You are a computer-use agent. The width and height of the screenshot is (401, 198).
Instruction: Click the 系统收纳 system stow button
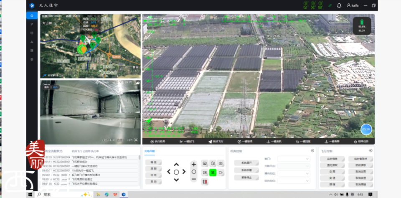pyautogui.click(x=246, y=170)
